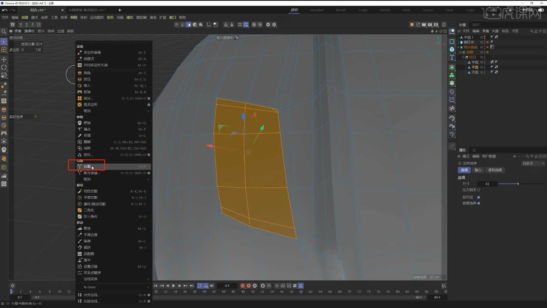Toggle the Z axis lock
The image size is (547, 308).
pyautogui.click(x=32, y=25)
